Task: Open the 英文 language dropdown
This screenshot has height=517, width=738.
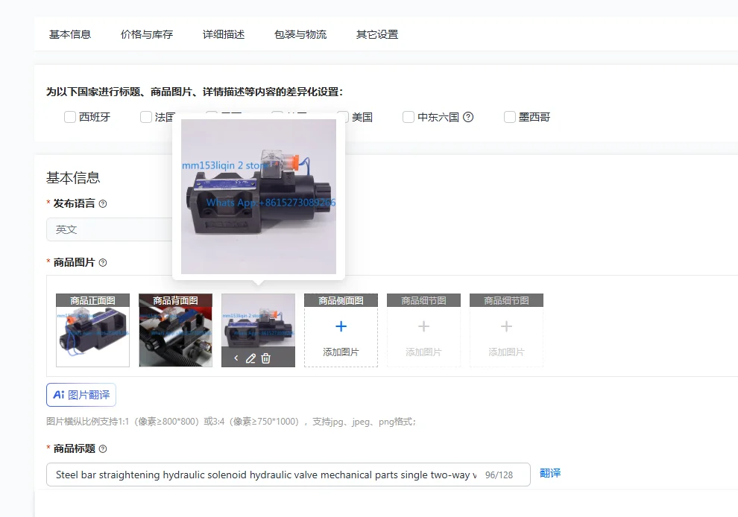Action: click(110, 229)
